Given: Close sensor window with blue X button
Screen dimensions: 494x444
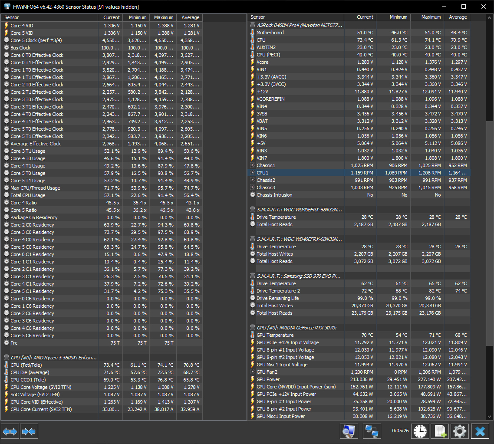Looking at the screenshot, I should (x=480, y=431).
